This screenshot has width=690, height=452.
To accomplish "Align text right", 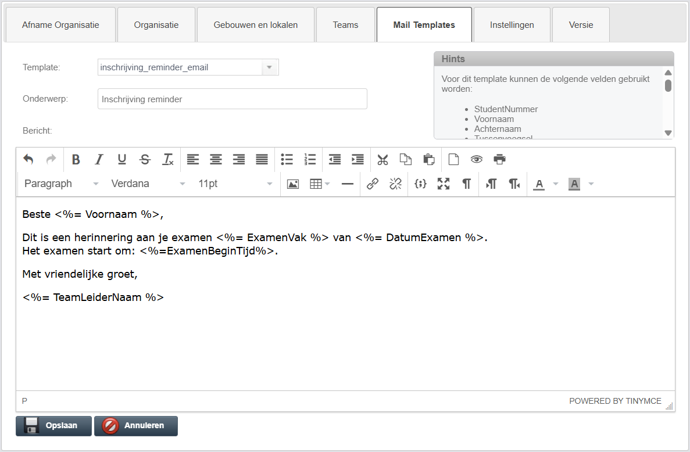I will point(238,159).
